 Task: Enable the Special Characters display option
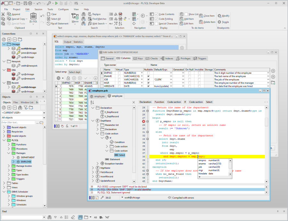[x=156, y=23]
